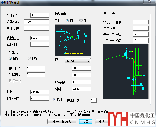Viewport: 156px width, 127px height.
Task: Select the 底板直径 text box
Action: tap(39, 38)
